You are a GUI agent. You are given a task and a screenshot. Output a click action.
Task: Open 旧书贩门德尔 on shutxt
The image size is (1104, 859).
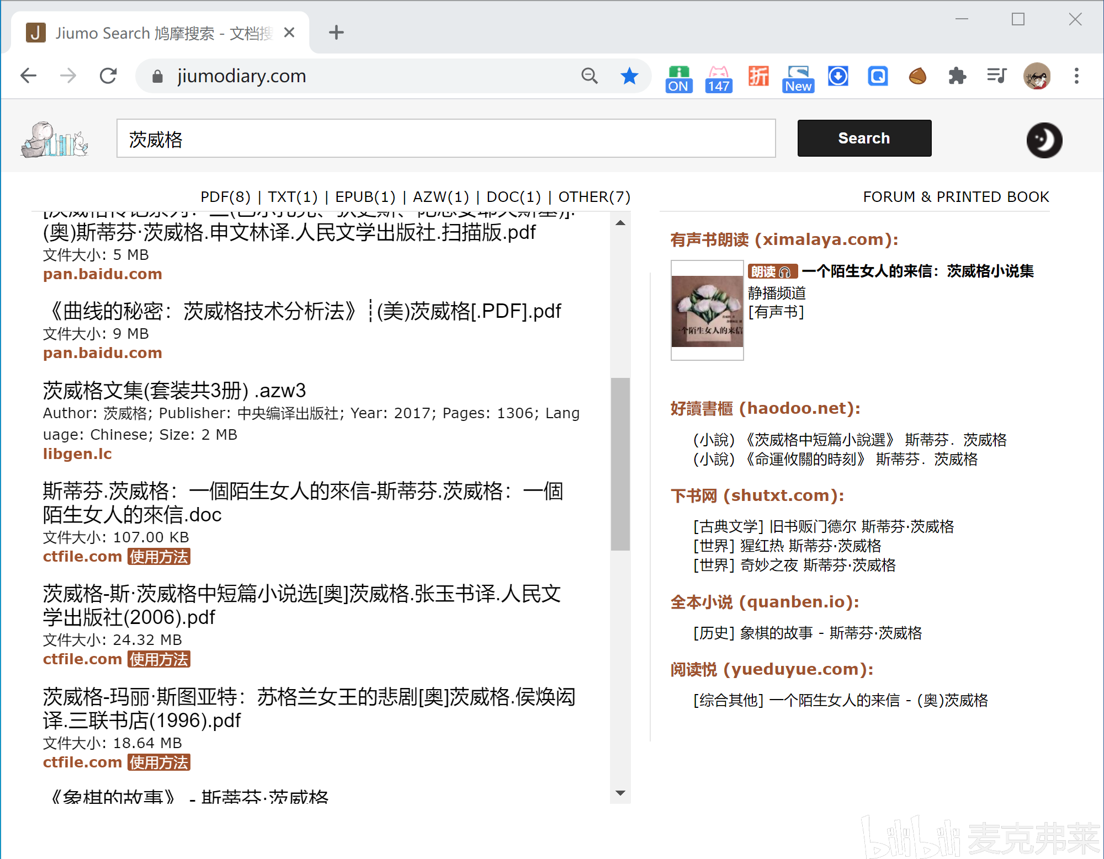(x=824, y=526)
